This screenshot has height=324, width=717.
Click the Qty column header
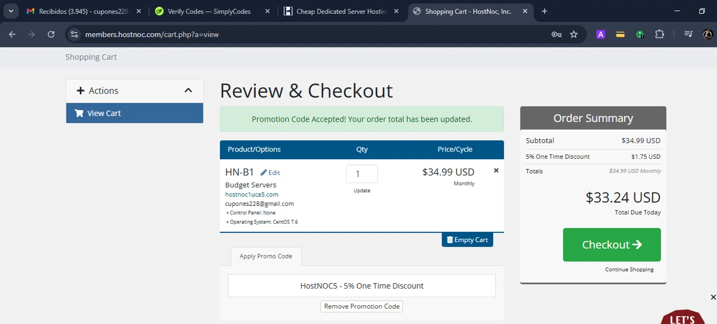point(362,149)
